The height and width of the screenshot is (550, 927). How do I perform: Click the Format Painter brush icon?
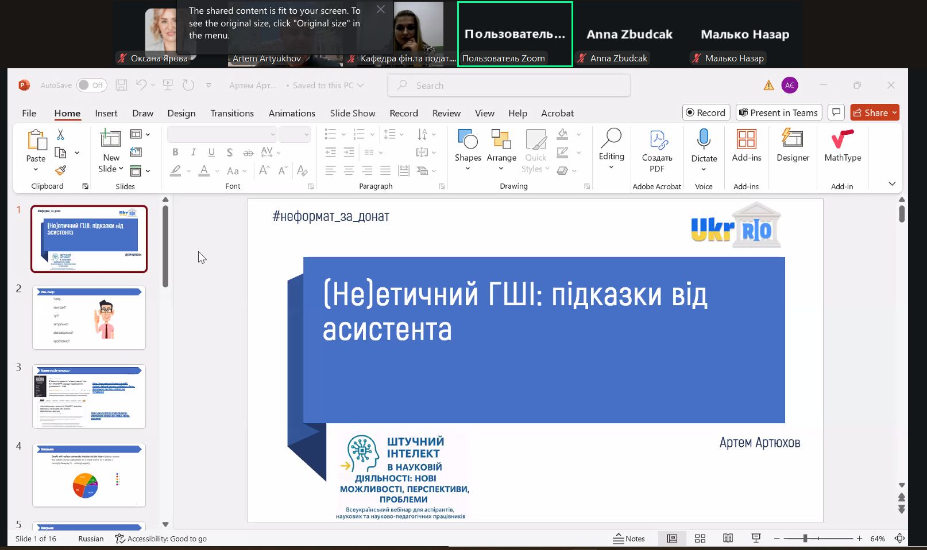[x=61, y=170]
